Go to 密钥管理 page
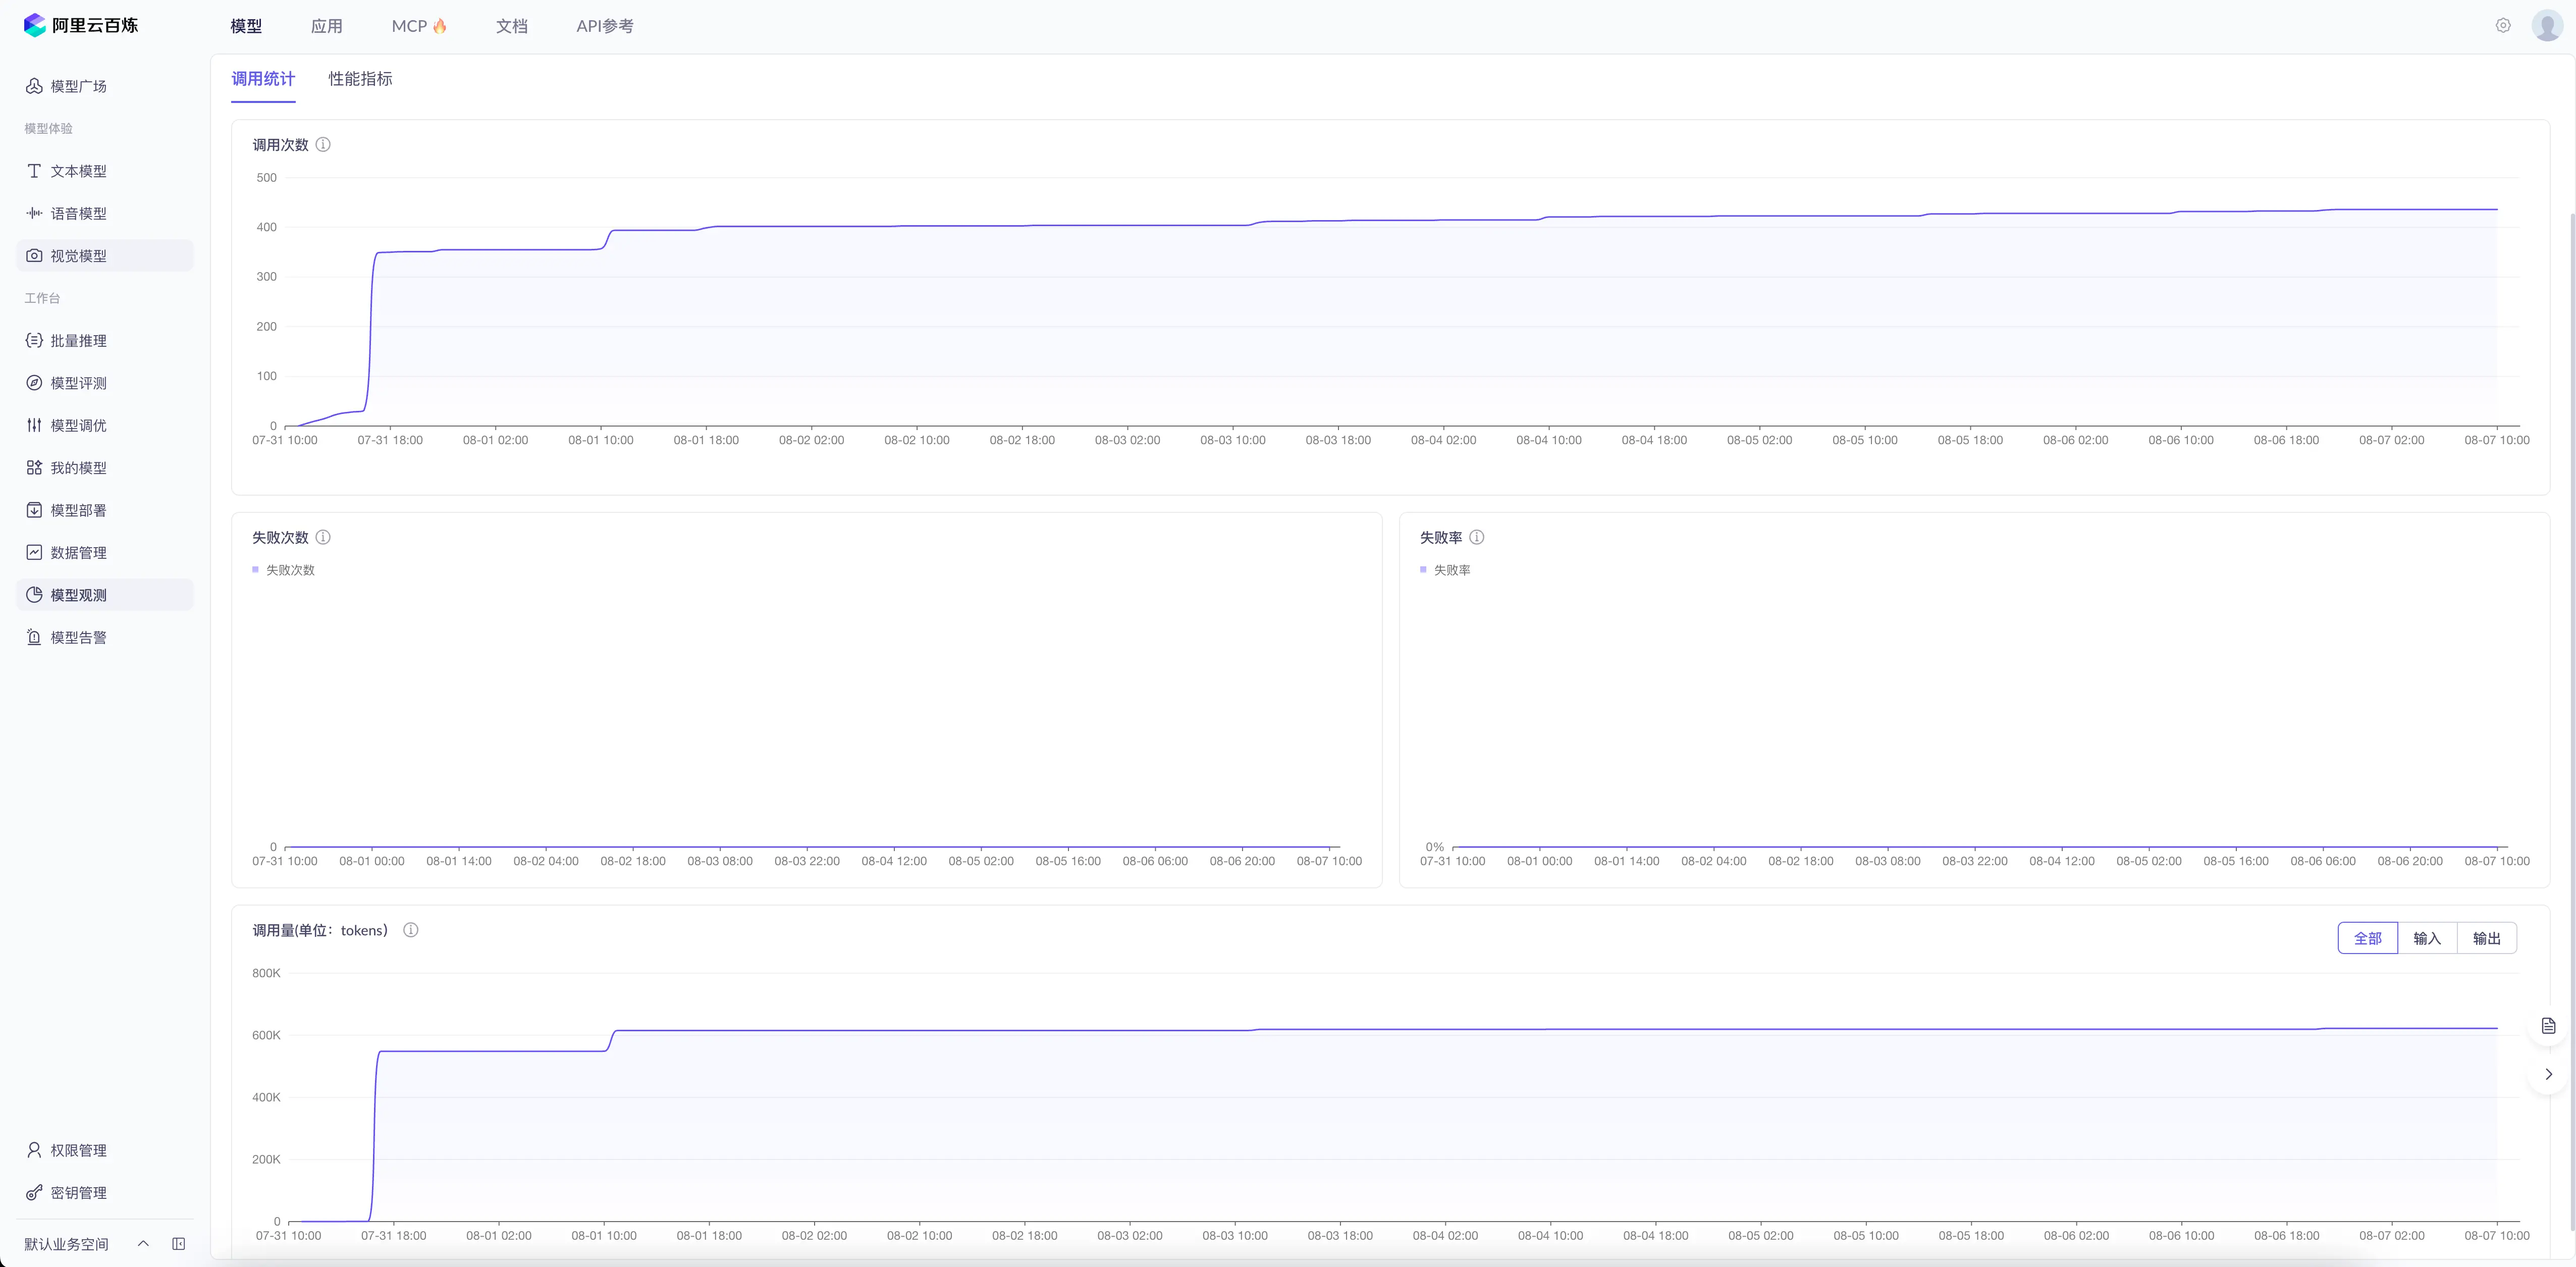2576x1267 pixels. [105, 1193]
